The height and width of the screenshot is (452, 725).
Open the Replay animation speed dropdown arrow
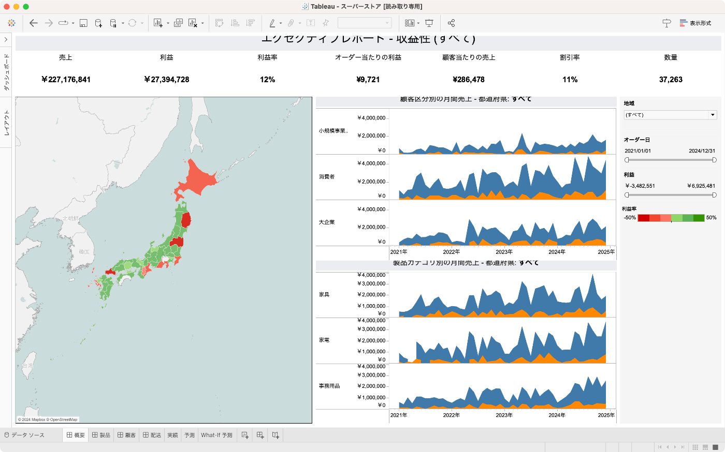tap(73, 23)
